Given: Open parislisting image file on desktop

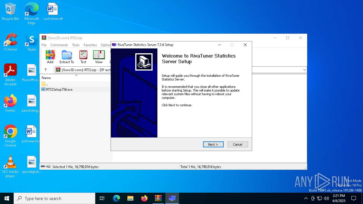Looking at the screenshot, I should tap(31, 103).
